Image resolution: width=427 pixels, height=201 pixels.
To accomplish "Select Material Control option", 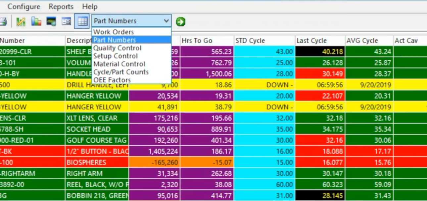I will pos(119,64).
